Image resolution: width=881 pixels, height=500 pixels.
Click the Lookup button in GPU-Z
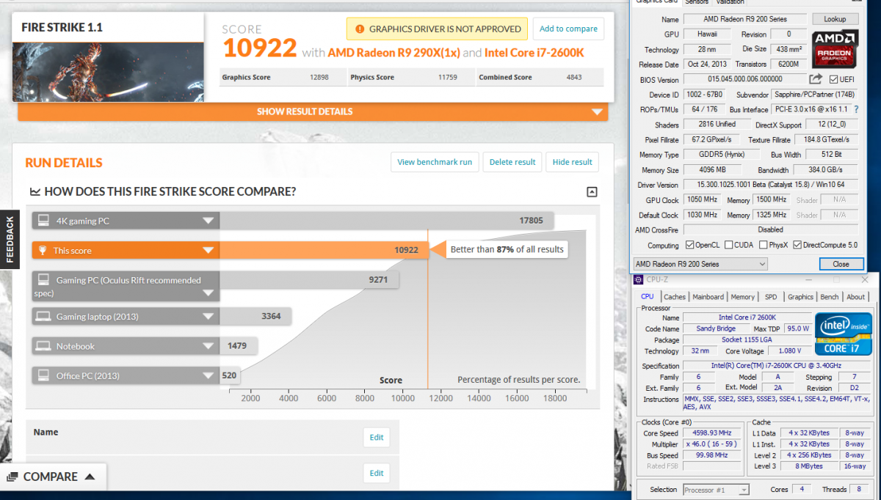pos(835,19)
